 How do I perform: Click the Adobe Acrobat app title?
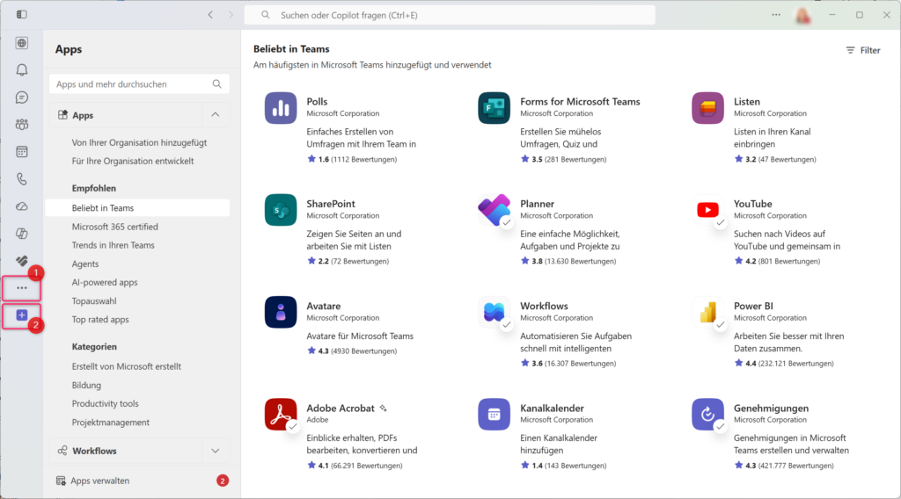click(341, 409)
